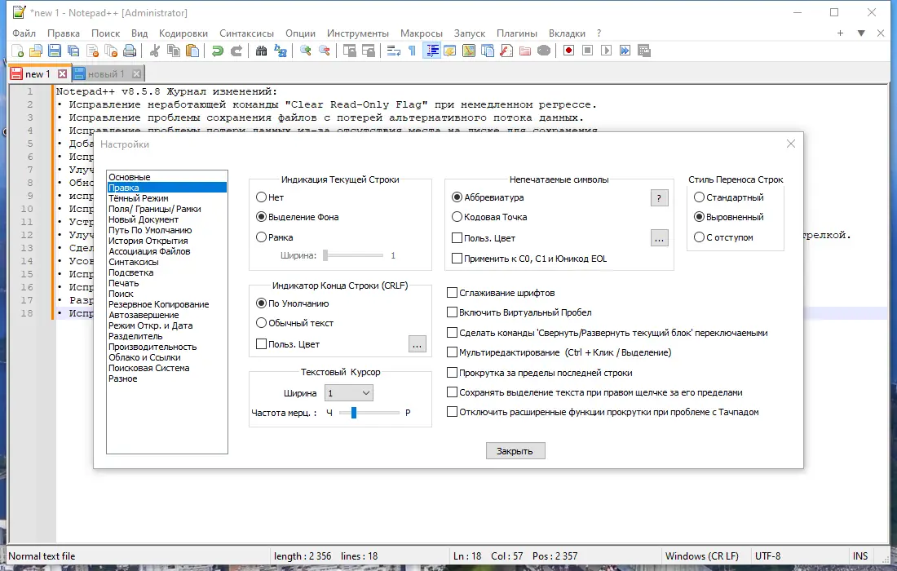Click Run Macro Multiple Times icon
The image size is (897, 571).
tap(625, 51)
